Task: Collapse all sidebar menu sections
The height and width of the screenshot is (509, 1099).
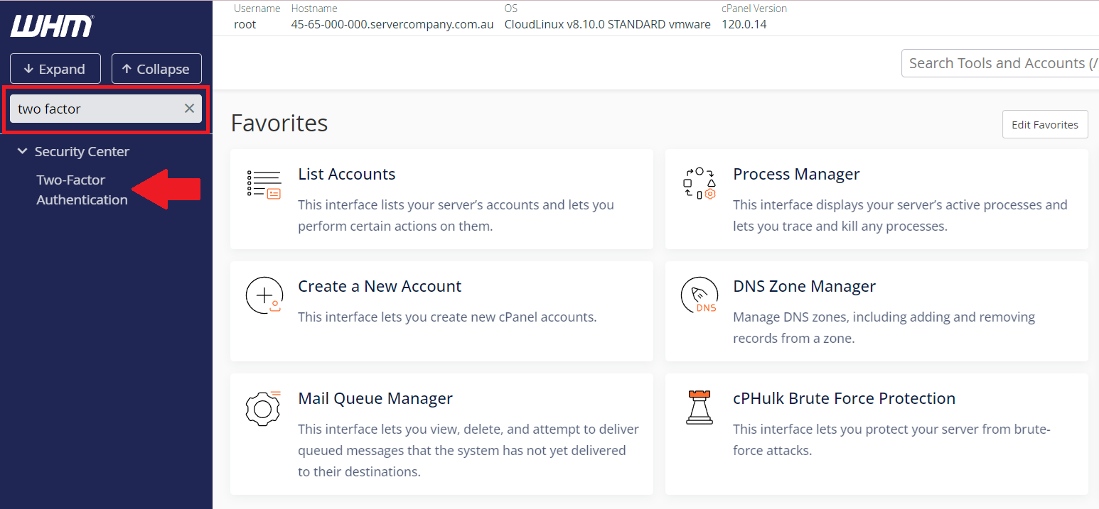Action: tap(156, 69)
